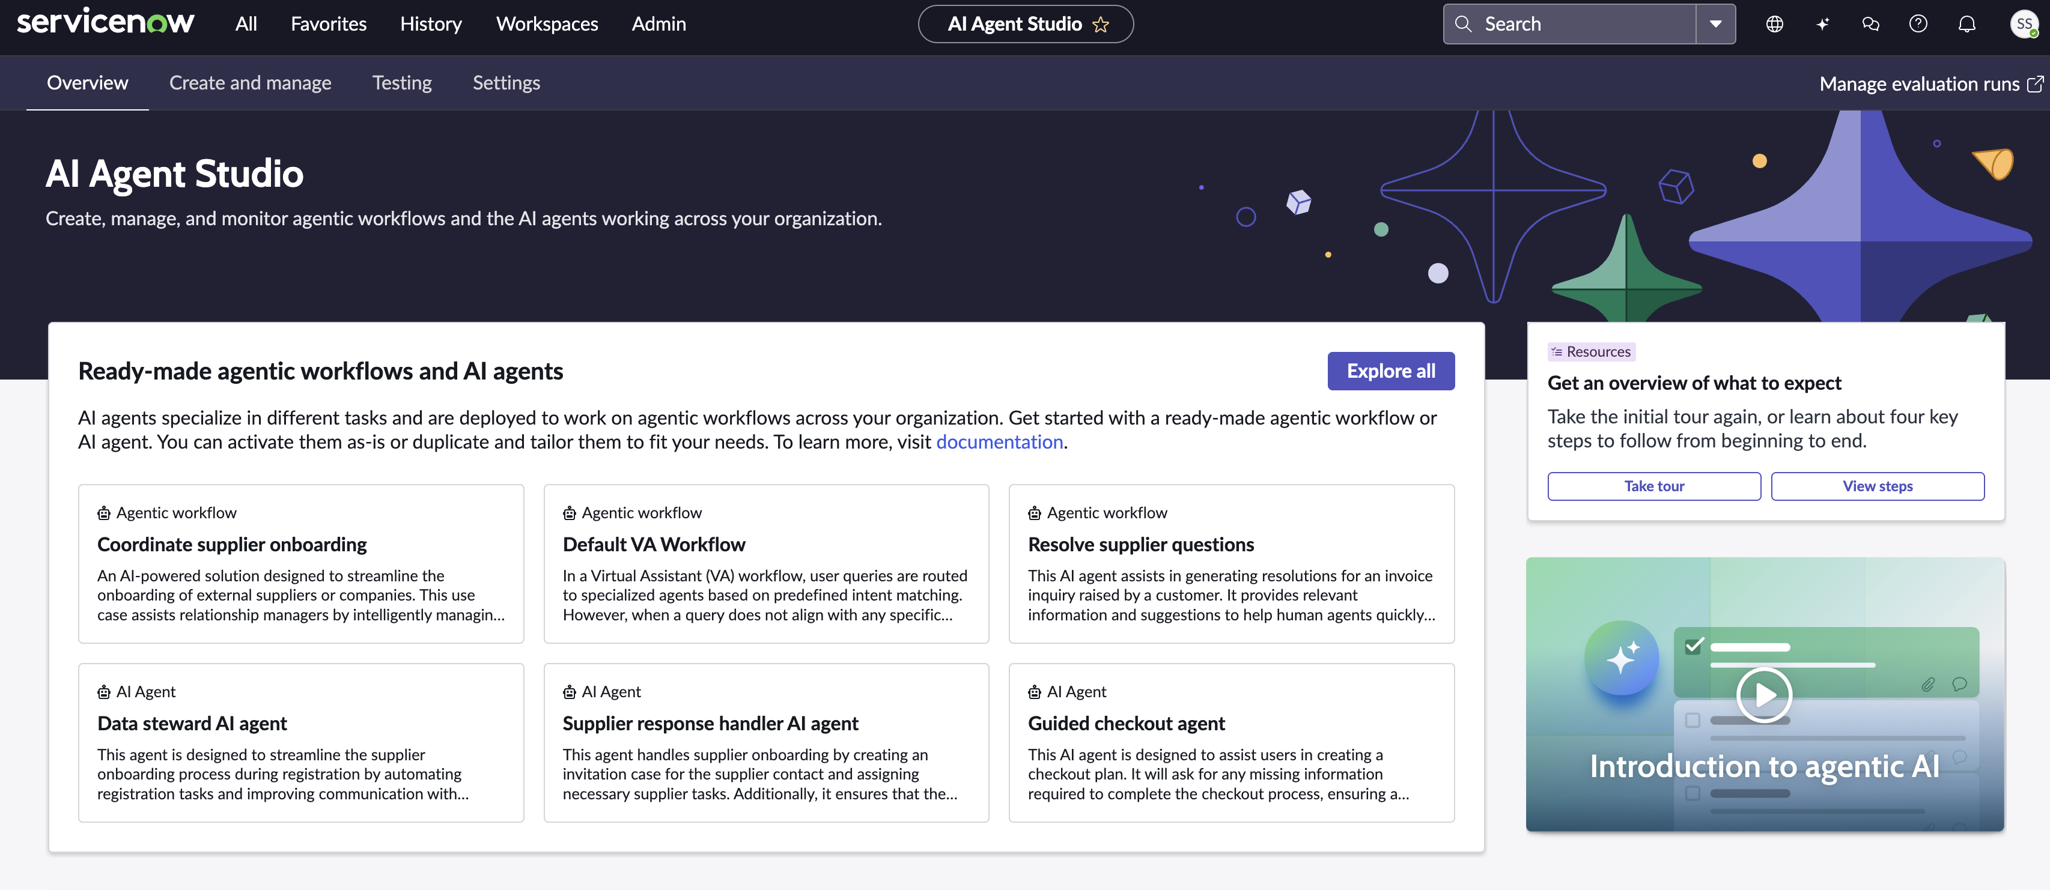2050x890 pixels.
Task: Open the AI sparkle assistant icon
Action: (x=1822, y=24)
